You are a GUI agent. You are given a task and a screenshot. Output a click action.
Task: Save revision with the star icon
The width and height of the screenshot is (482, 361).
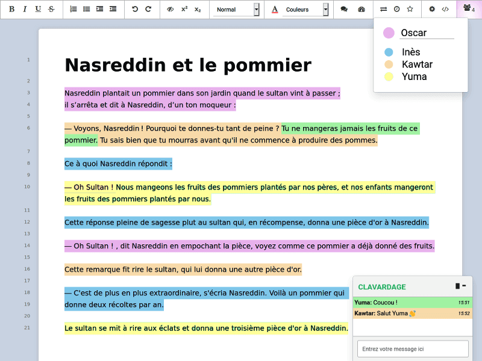pyautogui.click(x=410, y=9)
